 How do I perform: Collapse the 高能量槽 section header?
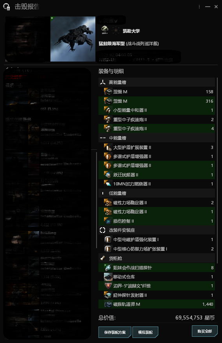157,82
